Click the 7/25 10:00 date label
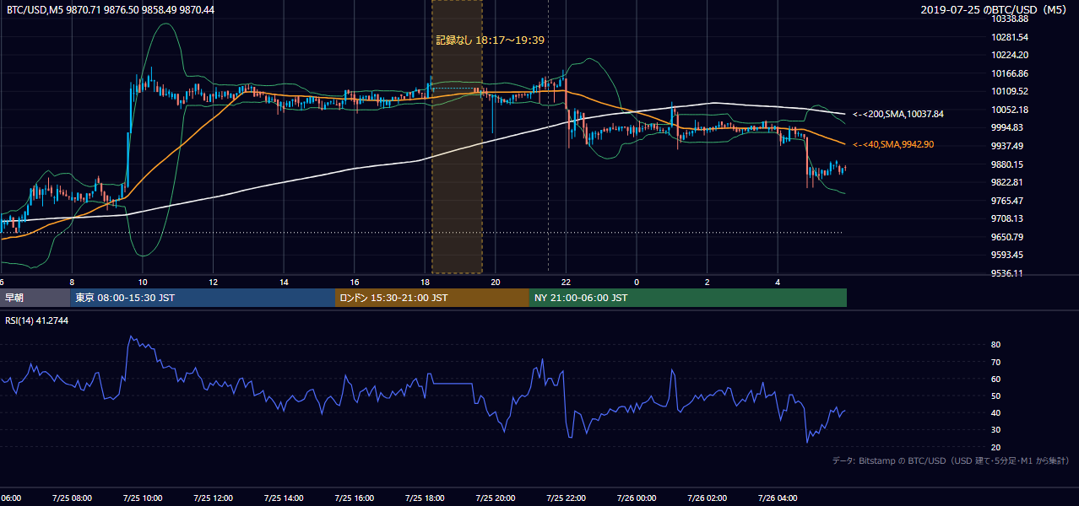Screen dimensions: 1079x506 pos(142,498)
